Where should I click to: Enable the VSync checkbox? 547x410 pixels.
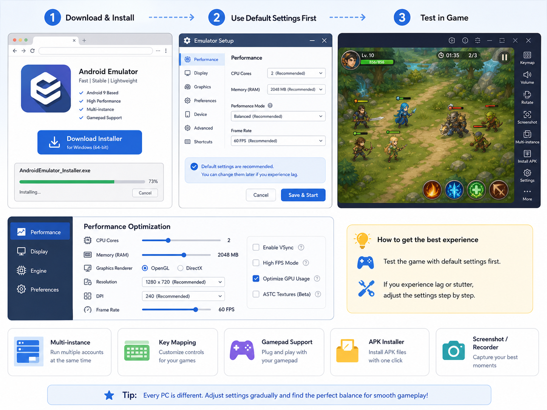(x=256, y=247)
